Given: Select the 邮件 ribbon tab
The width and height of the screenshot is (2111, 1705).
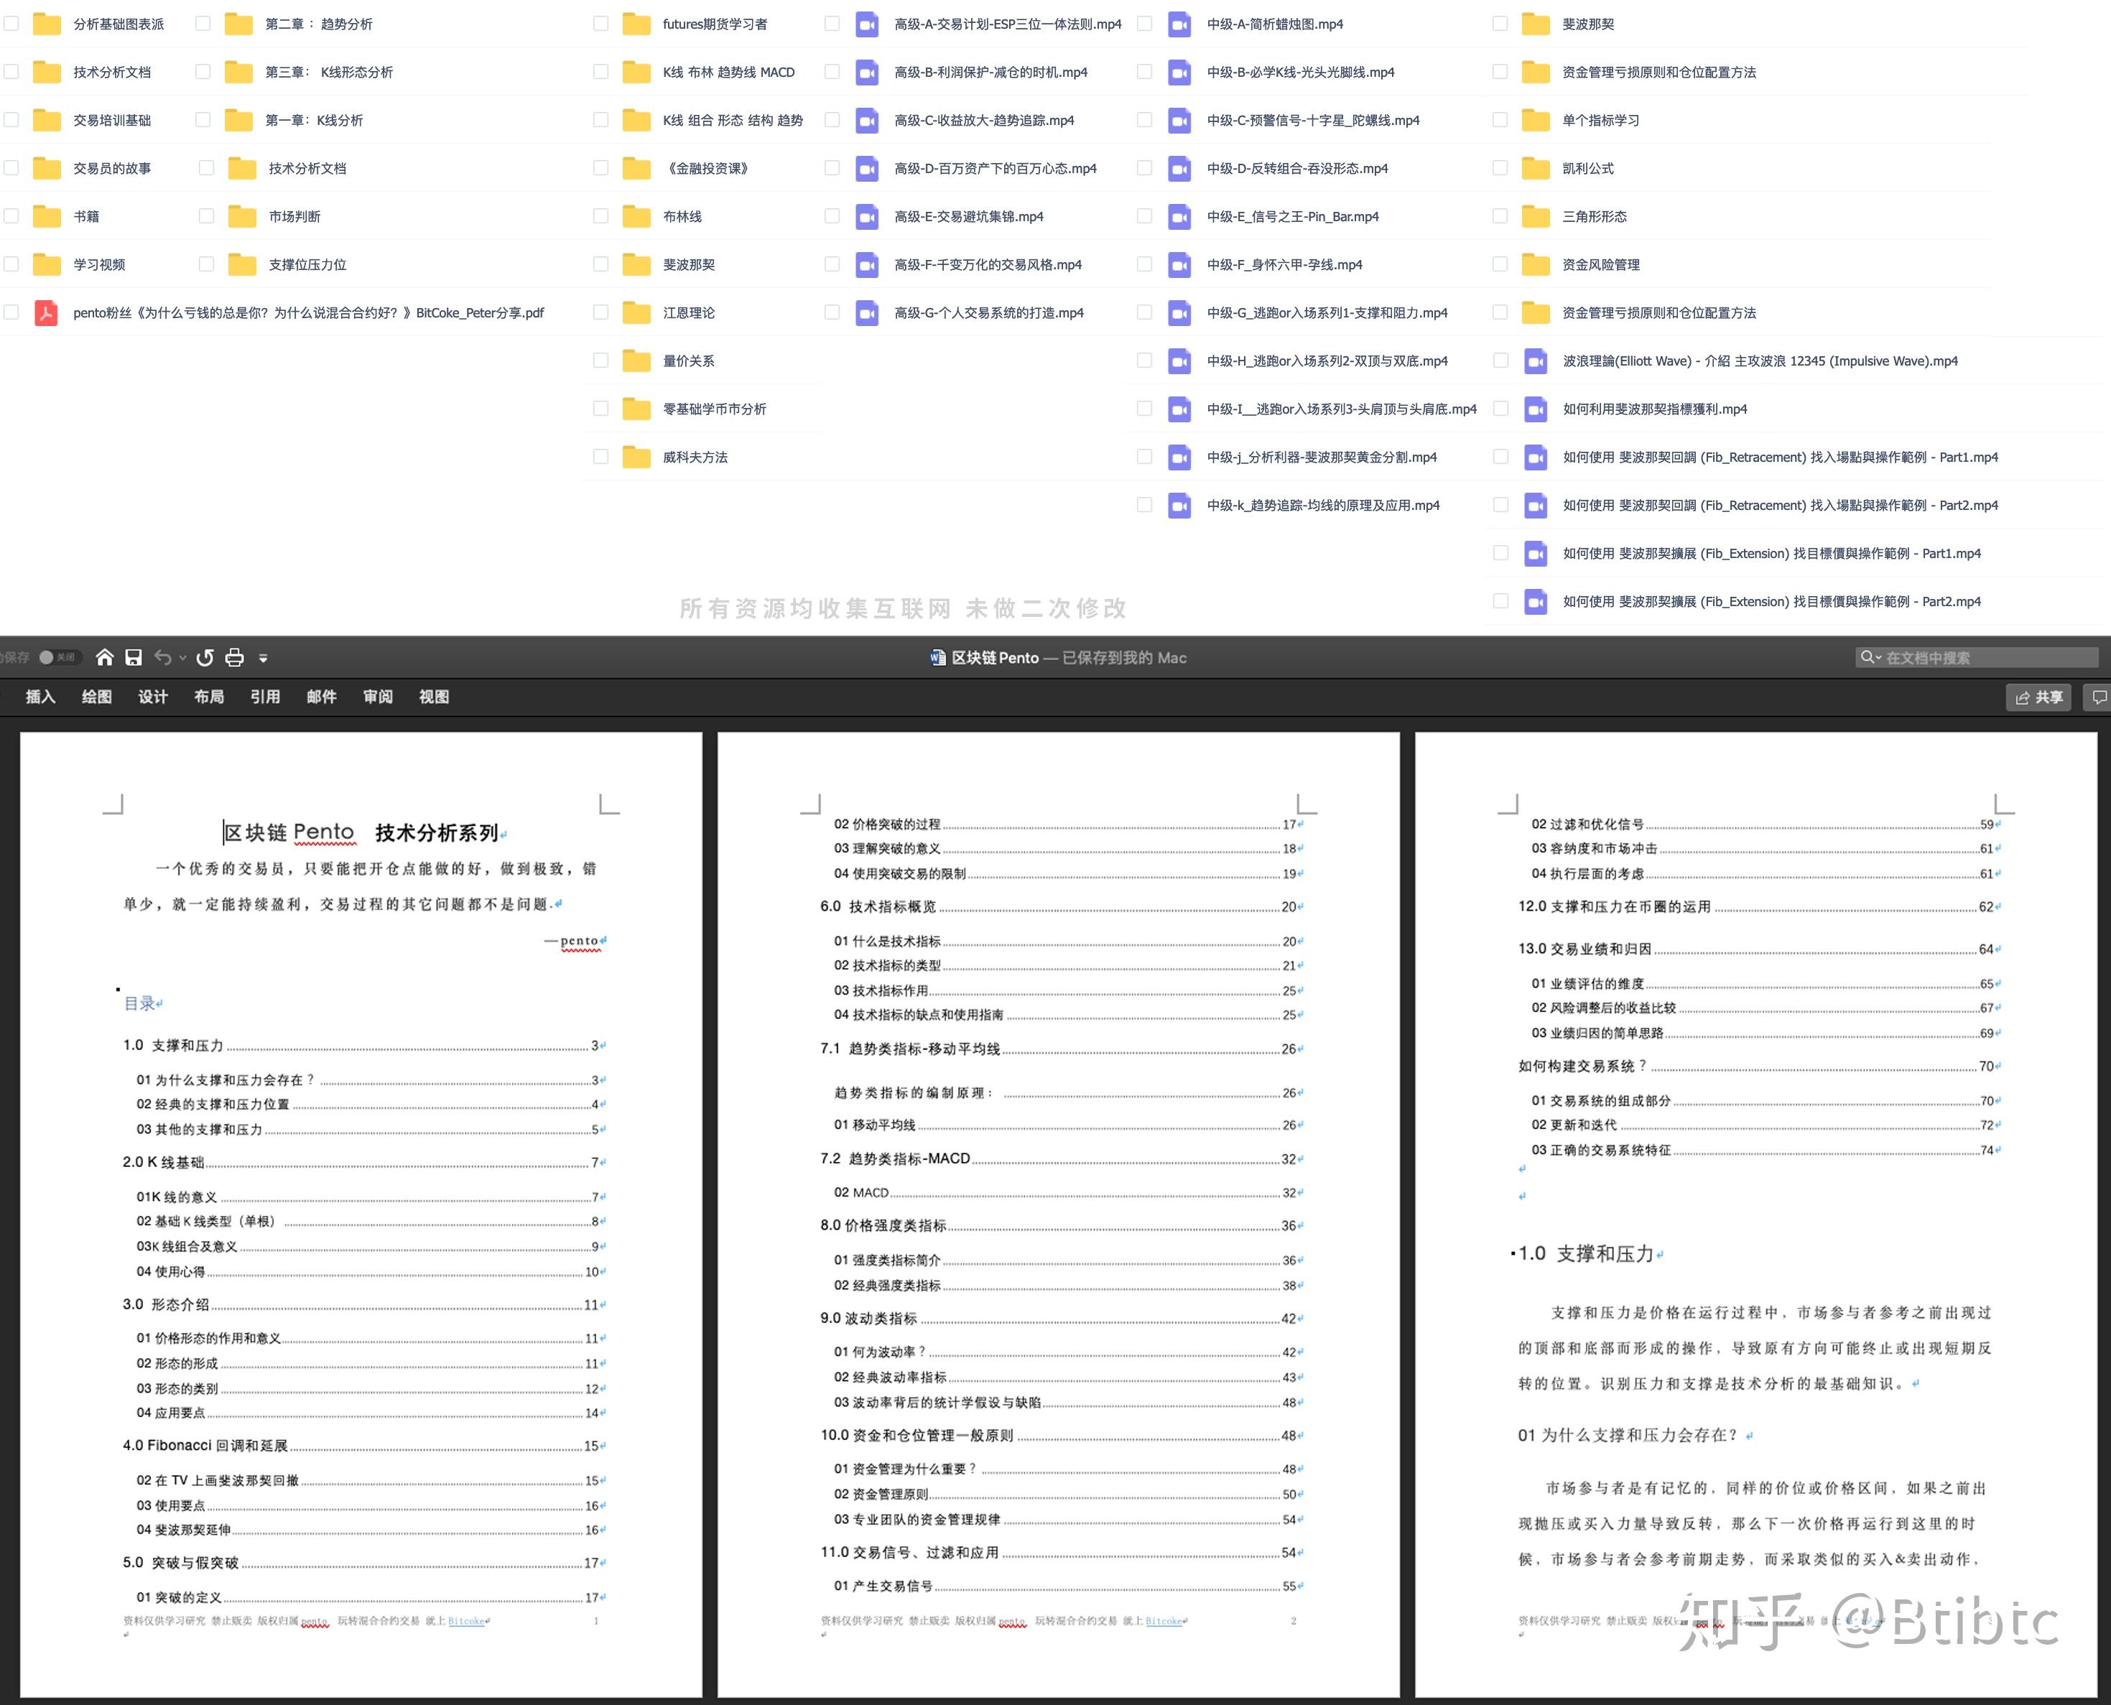Looking at the screenshot, I should pyautogui.click(x=321, y=697).
